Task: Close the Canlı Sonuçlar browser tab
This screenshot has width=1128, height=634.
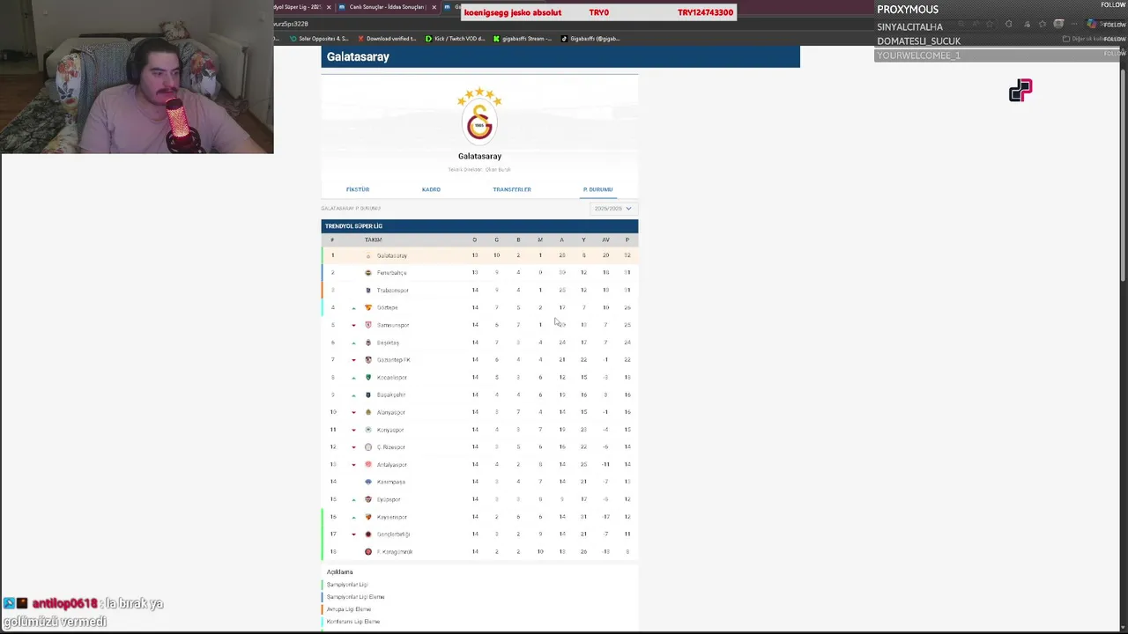Action: (x=434, y=7)
